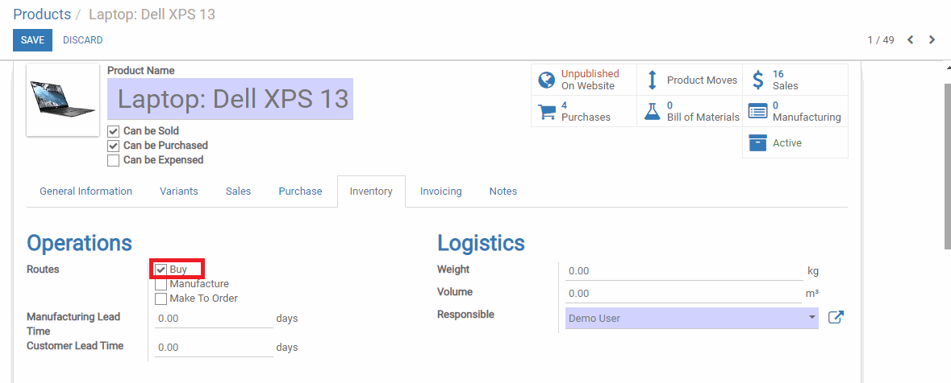Open Purchases via shopping cart icon
This screenshot has height=383, width=951.
(x=546, y=111)
